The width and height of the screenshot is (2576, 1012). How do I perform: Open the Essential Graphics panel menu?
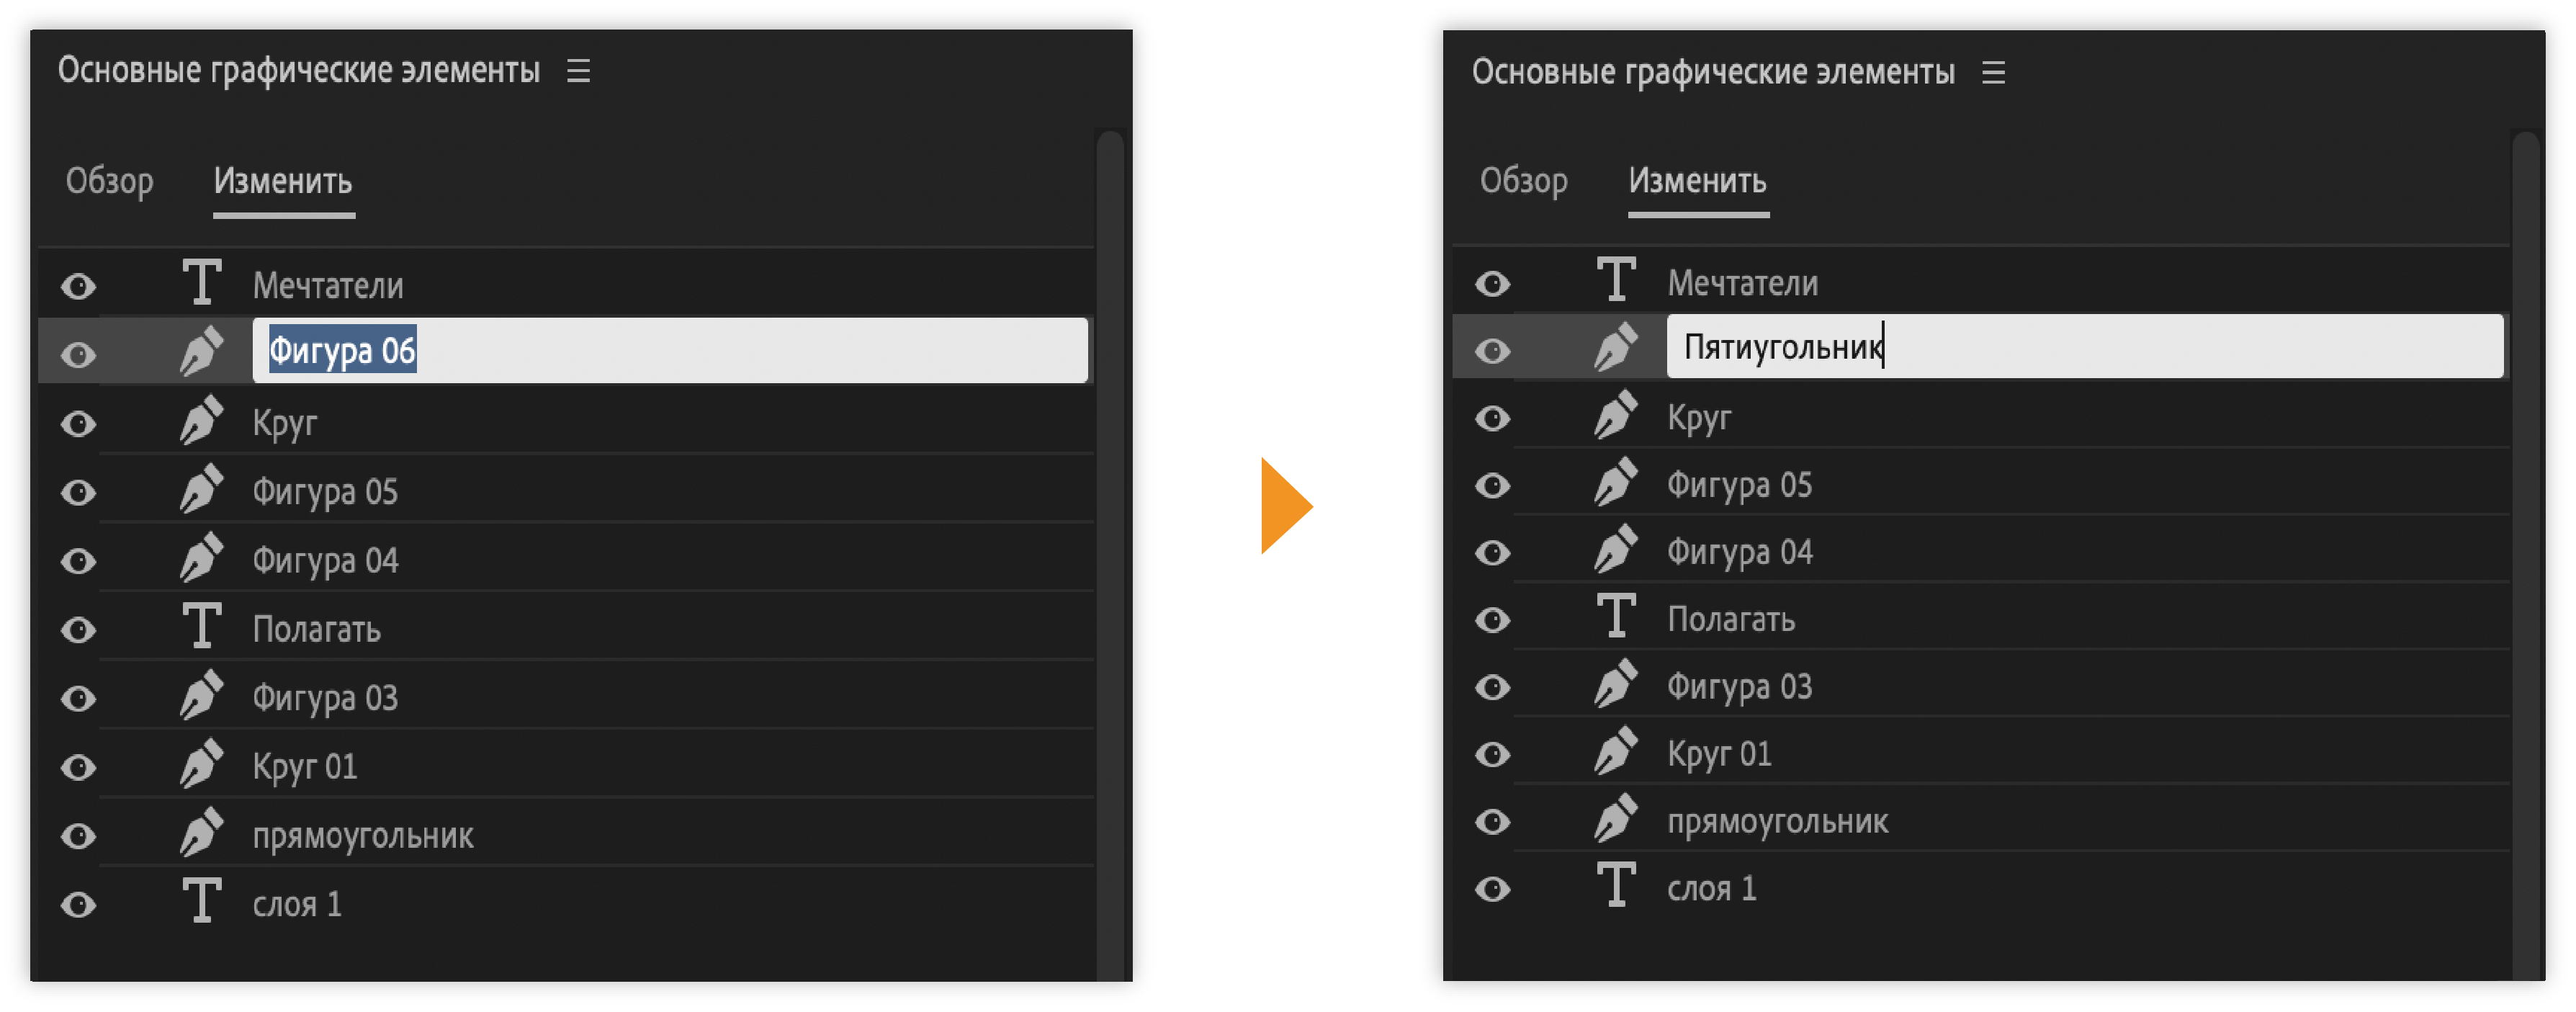579,70
